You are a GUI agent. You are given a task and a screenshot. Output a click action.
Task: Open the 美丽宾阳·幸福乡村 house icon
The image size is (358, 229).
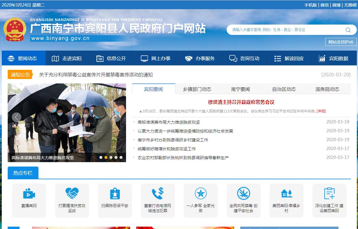tap(286, 193)
